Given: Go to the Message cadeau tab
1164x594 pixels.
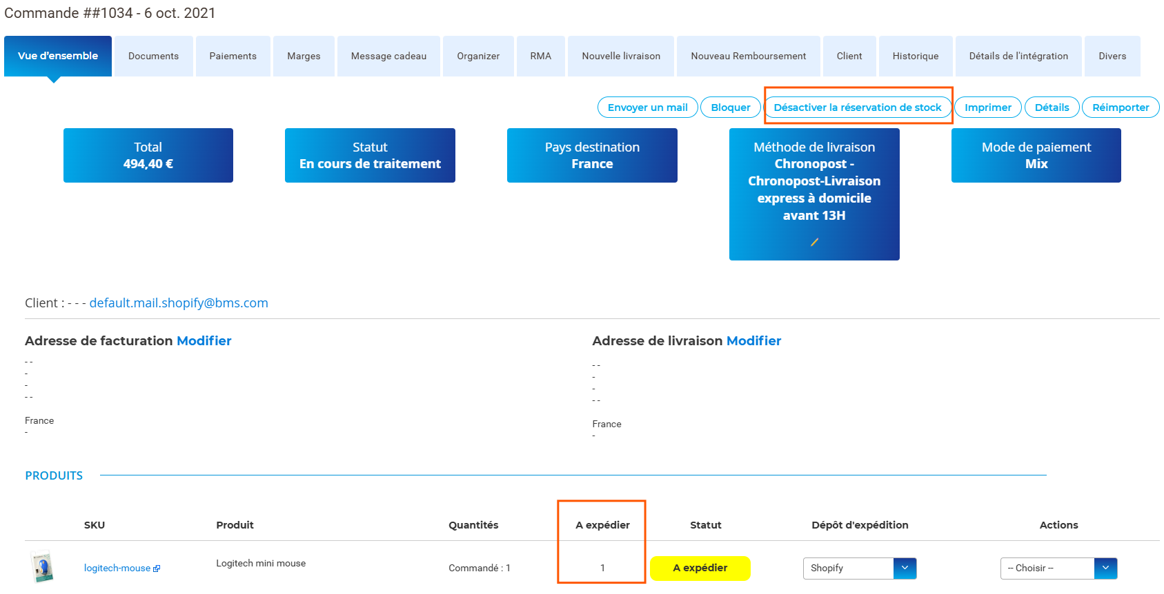Looking at the screenshot, I should (388, 56).
